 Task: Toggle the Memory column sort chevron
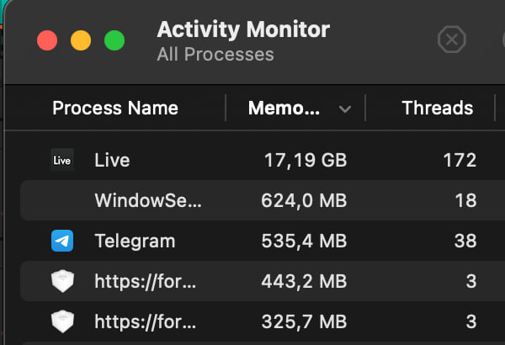point(344,109)
